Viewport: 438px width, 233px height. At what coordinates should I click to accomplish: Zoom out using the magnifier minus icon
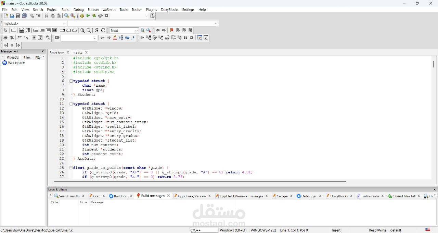tap(89, 30)
